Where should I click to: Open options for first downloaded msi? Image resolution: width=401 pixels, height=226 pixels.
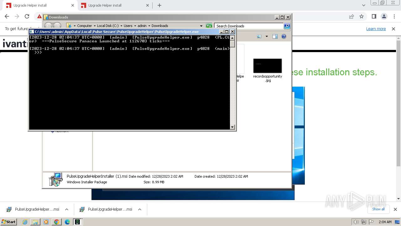(x=67, y=209)
